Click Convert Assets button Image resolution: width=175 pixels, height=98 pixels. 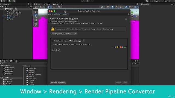pyautogui.click(x=122, y=82)
